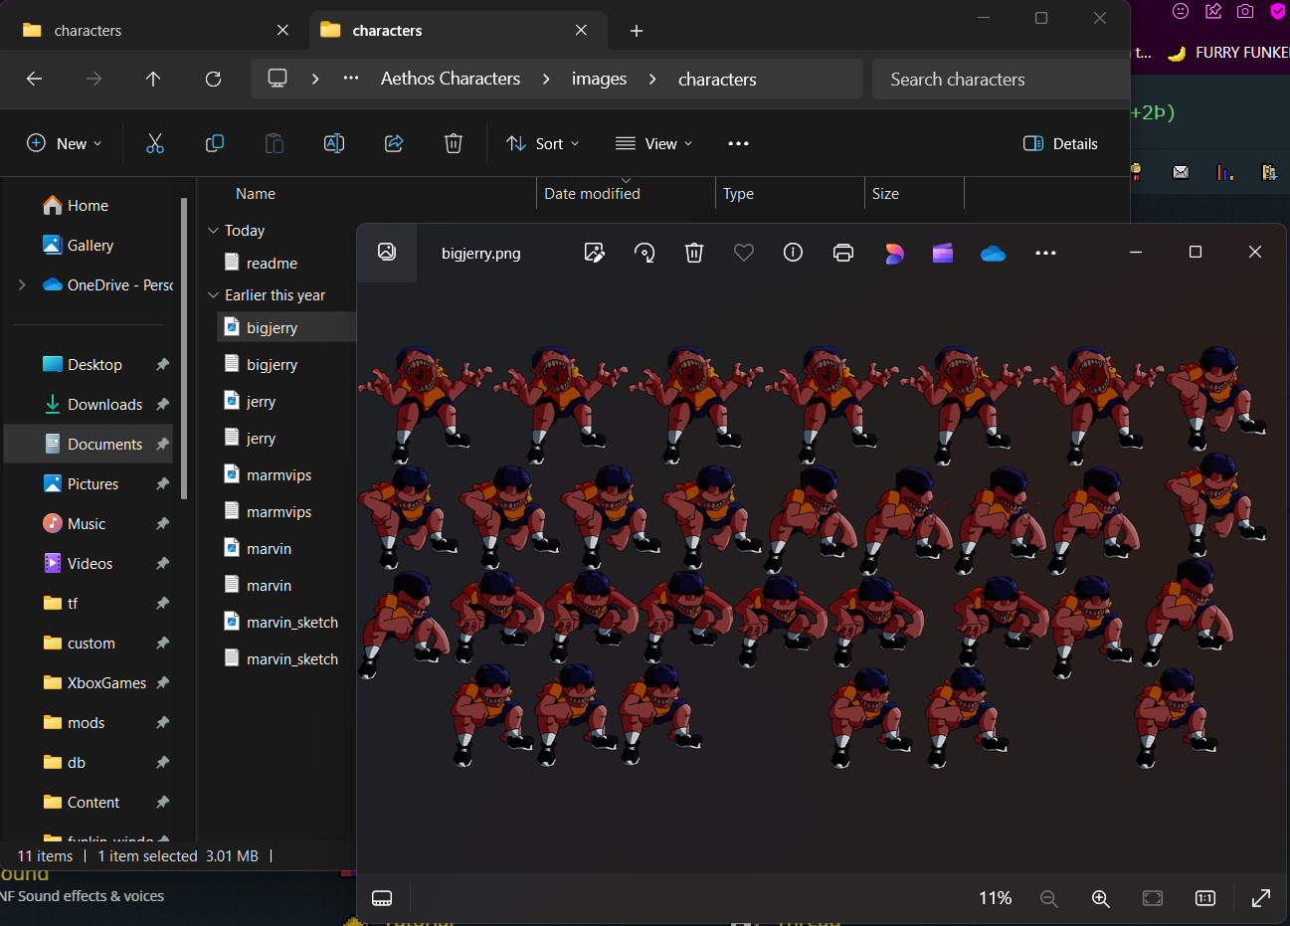Fit the image to the window
This screenshot has height=926, width=1290.
pos(1153,898)
